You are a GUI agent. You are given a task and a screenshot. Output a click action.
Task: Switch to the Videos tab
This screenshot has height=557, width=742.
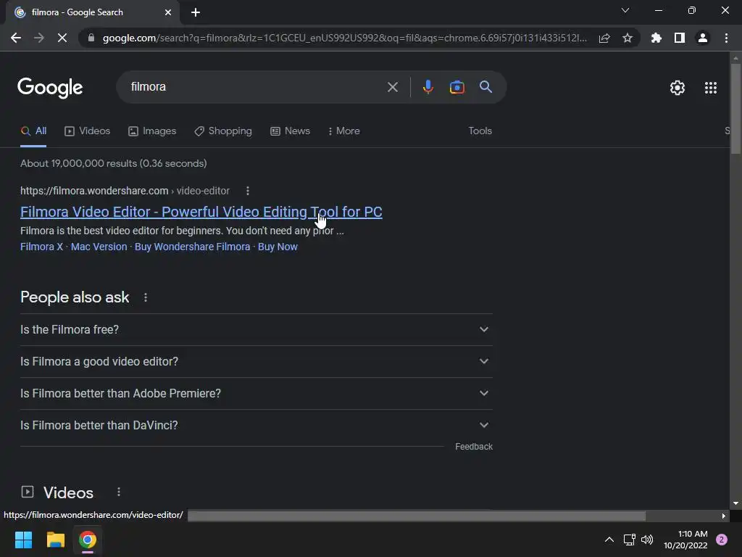tap(87, 131)
